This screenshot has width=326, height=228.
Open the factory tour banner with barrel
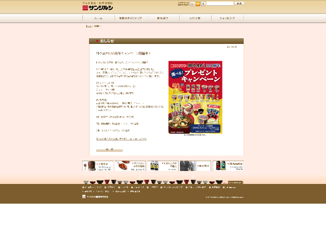pyautogui.click(x=97, y=166)
